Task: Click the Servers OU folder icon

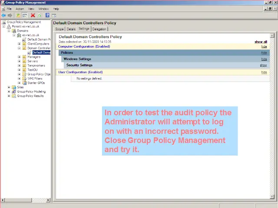Action: 24,61
